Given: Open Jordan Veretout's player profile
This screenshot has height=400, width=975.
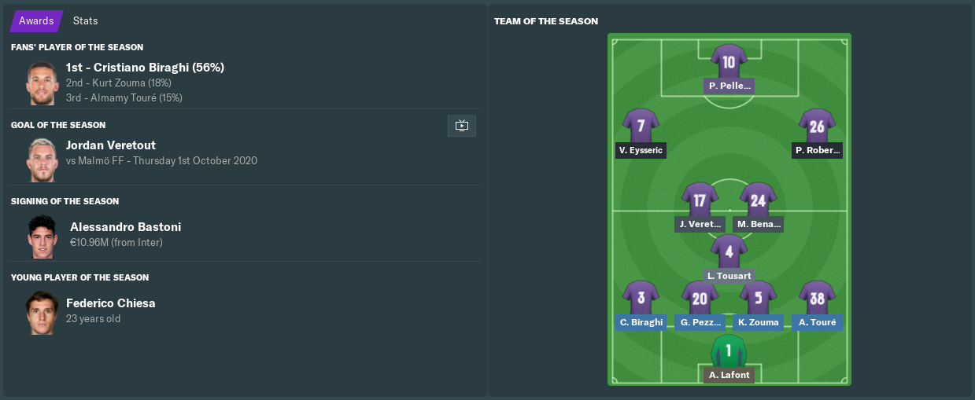Looking at the screenshot, I should [111, 145].
